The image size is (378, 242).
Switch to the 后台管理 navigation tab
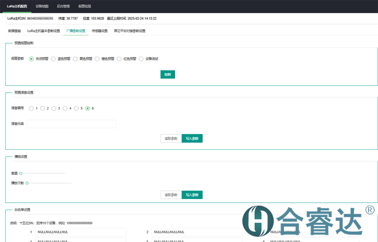(x=63, y=6)
